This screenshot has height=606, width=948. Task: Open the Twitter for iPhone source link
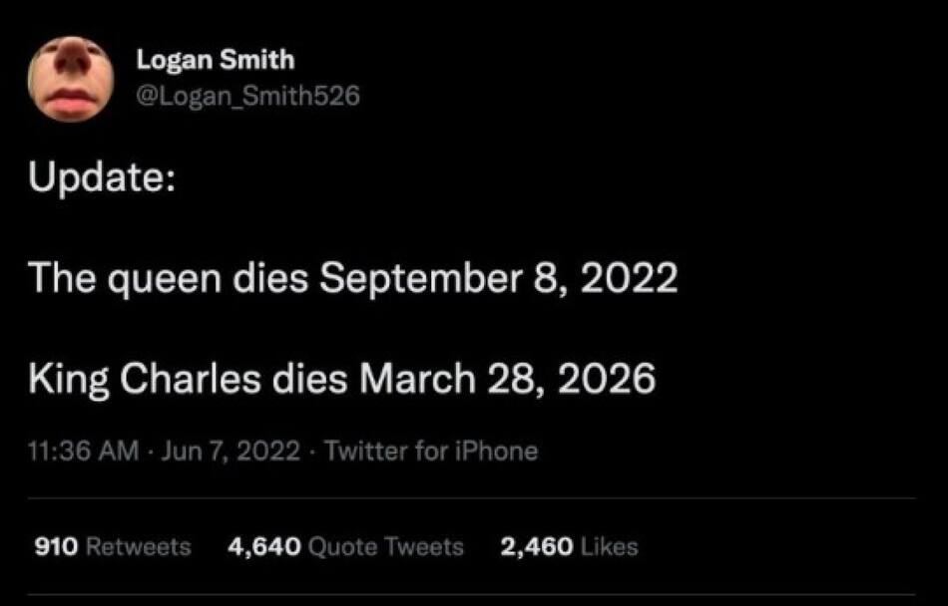(x=431, y=452)
